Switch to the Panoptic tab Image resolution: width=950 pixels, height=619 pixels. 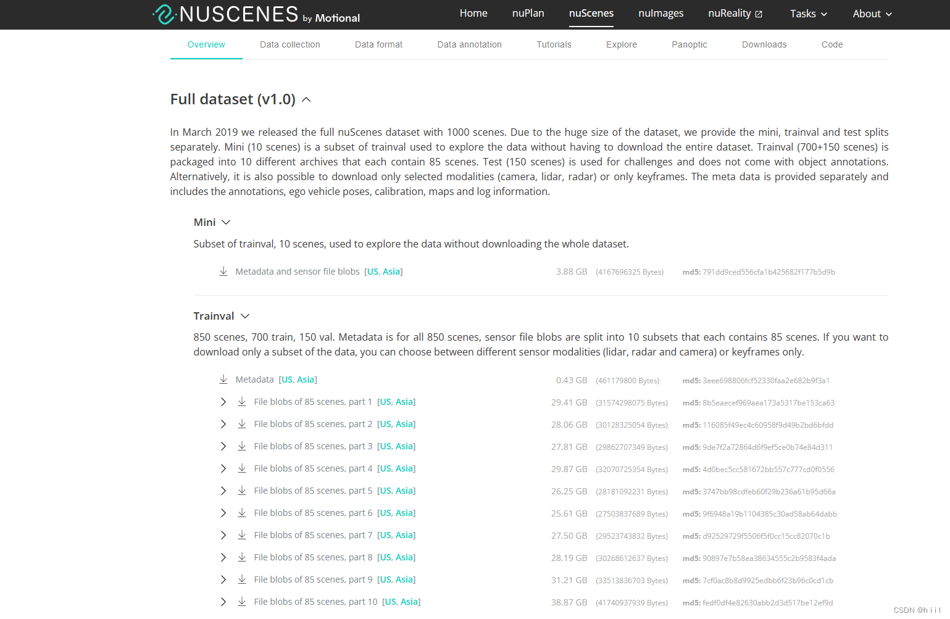(690, 44)
